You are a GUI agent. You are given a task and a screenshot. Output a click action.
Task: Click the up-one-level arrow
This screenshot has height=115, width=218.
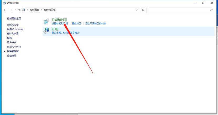pos(19,10)
